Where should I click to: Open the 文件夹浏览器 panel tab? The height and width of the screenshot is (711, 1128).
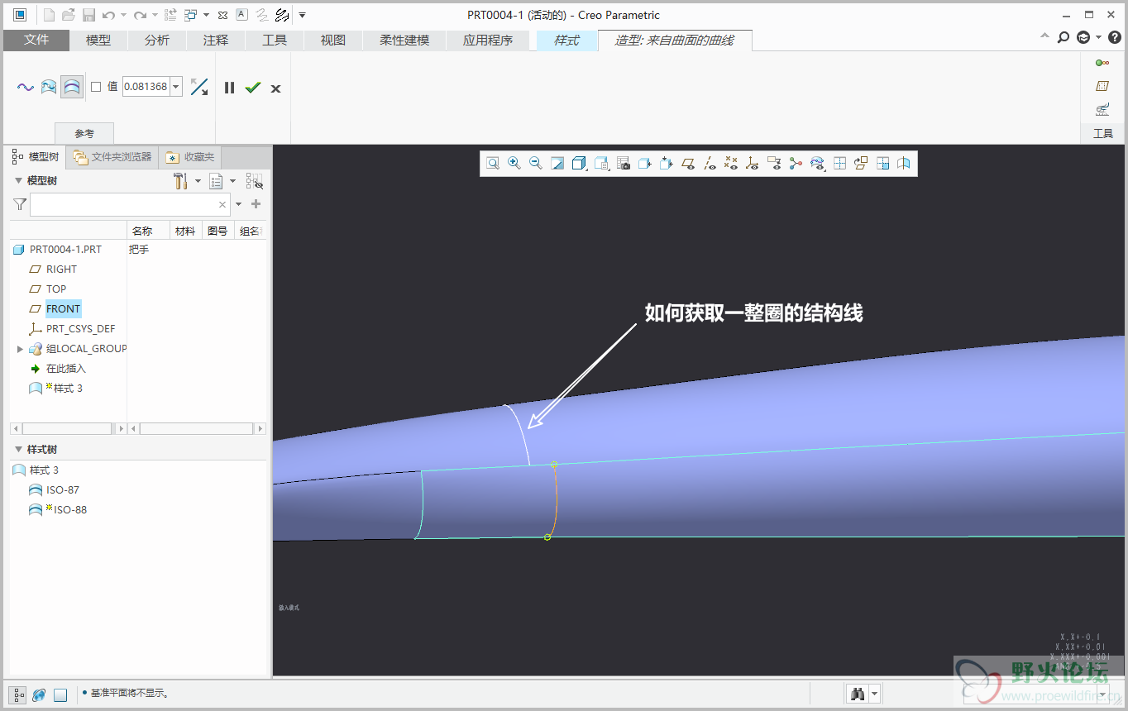click(112, 157)
